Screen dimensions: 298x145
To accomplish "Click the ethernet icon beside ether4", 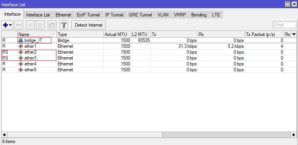I will 21,64.
